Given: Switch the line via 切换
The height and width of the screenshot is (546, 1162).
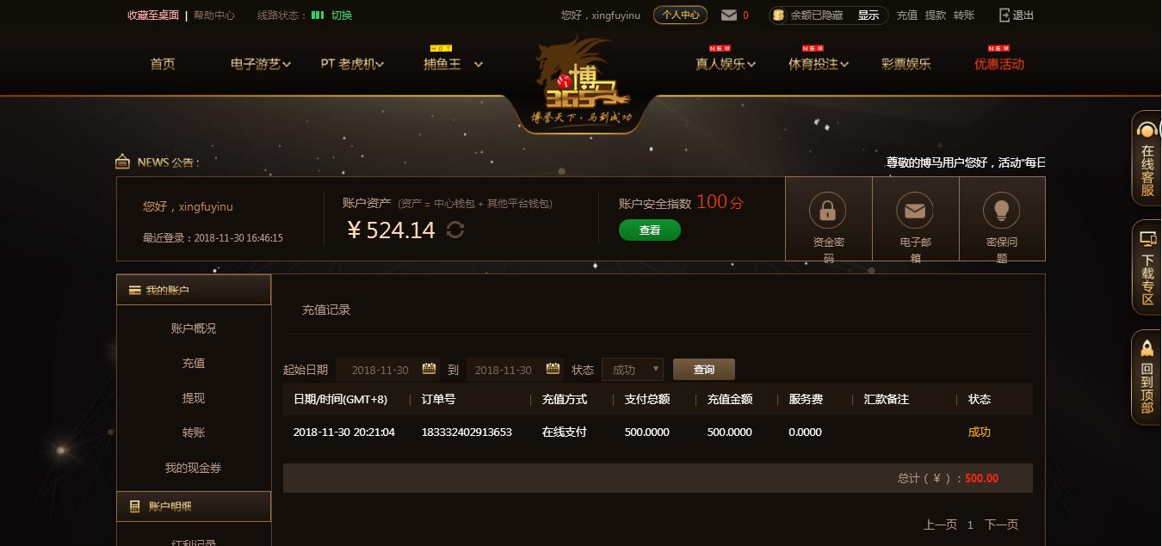Looking at the screenshot, I should click(342, 15).
